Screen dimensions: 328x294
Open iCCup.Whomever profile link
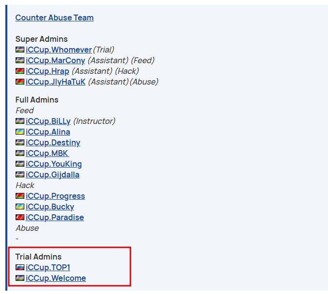[59, 50]
